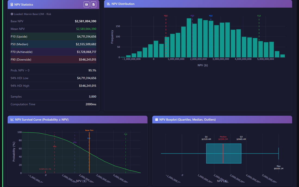Click the NPV Survival Curve panel title
This screenshot has width=299, height=187.
42,119
